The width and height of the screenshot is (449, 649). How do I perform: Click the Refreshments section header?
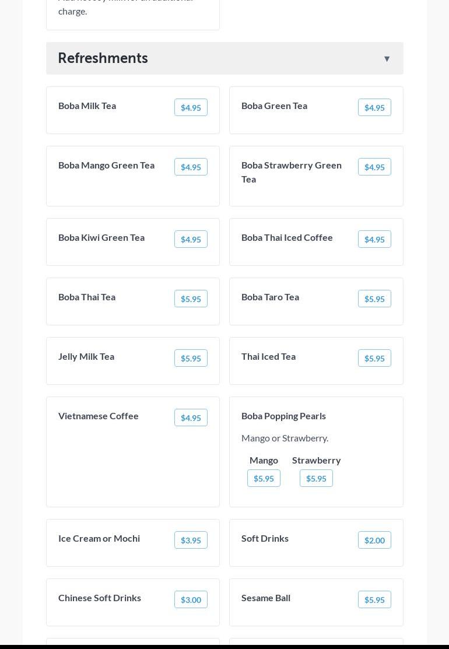point(103,58)
